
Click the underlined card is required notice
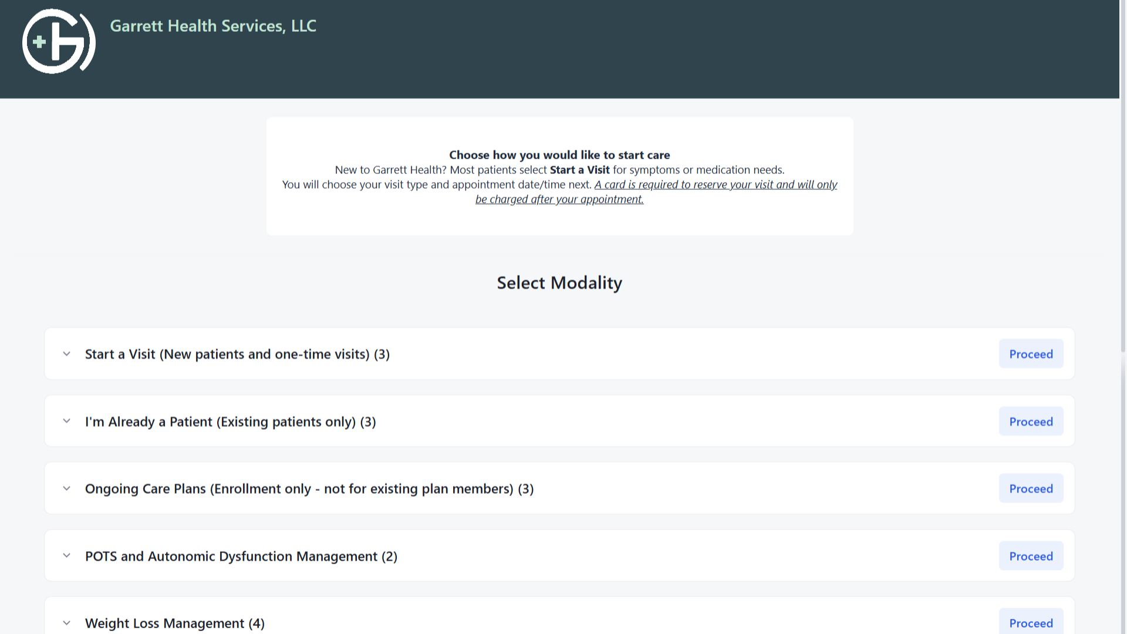pyautogui.click(x=656, y=192)
